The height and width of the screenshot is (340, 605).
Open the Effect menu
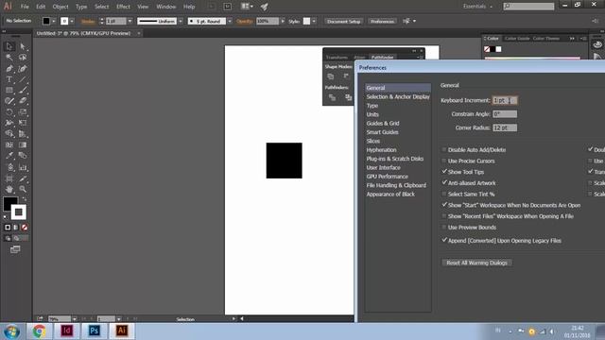click(123, 7)
